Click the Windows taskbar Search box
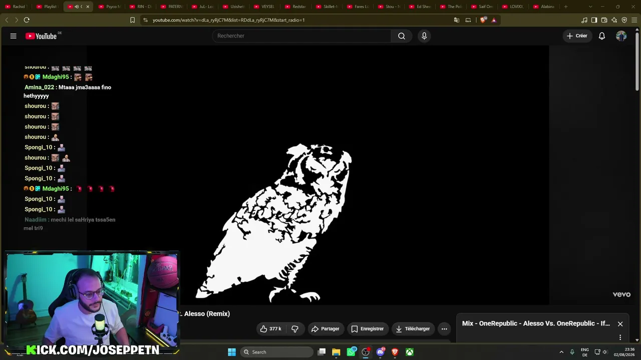Viewport: 641px width, 360px height. (276, 352)
